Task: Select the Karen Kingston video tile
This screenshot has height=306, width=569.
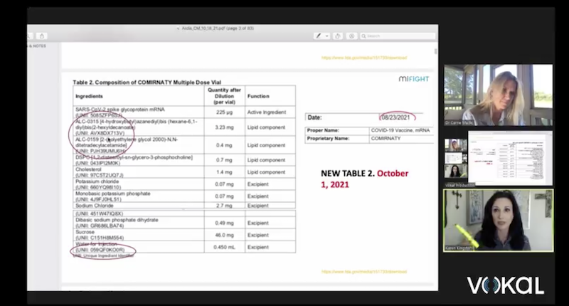Action: point(499,221)
